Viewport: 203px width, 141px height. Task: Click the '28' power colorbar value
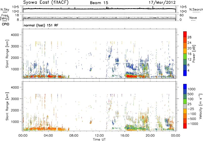189,37
